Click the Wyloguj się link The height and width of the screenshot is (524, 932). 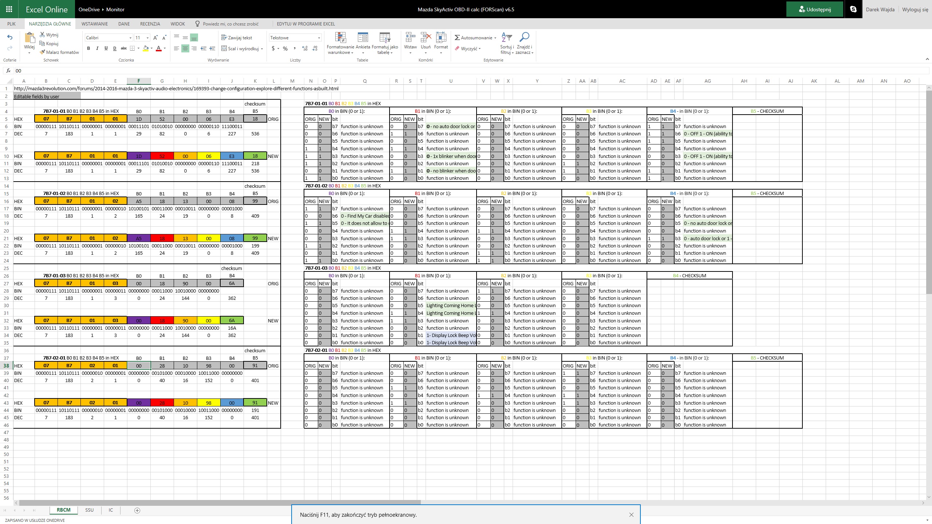(915, 9)
